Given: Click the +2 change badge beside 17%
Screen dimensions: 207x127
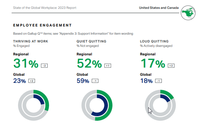Looking at the screenshot, I should tap(171, 66).
